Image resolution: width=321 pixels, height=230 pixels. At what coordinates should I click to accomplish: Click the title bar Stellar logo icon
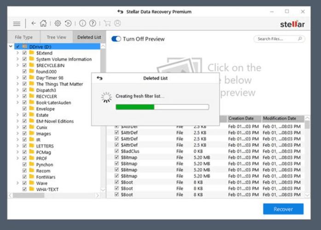(120, 11)
